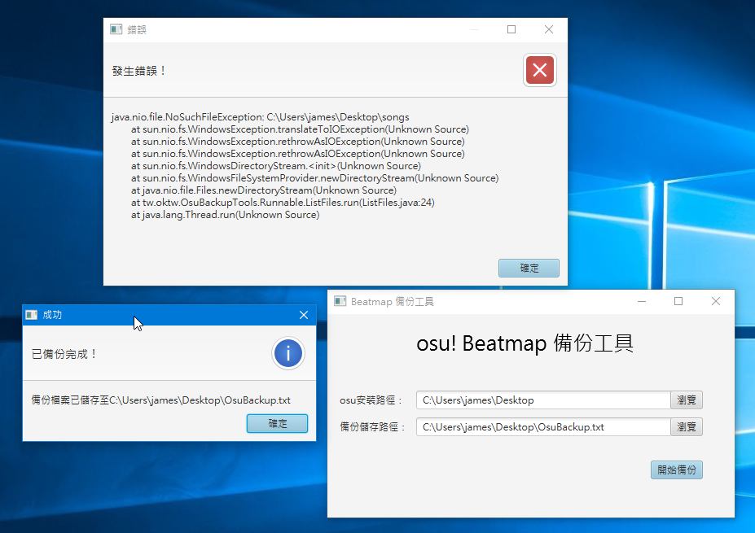
Task: Click the 備份儲存路徑 label
Action: pos(373,427)
